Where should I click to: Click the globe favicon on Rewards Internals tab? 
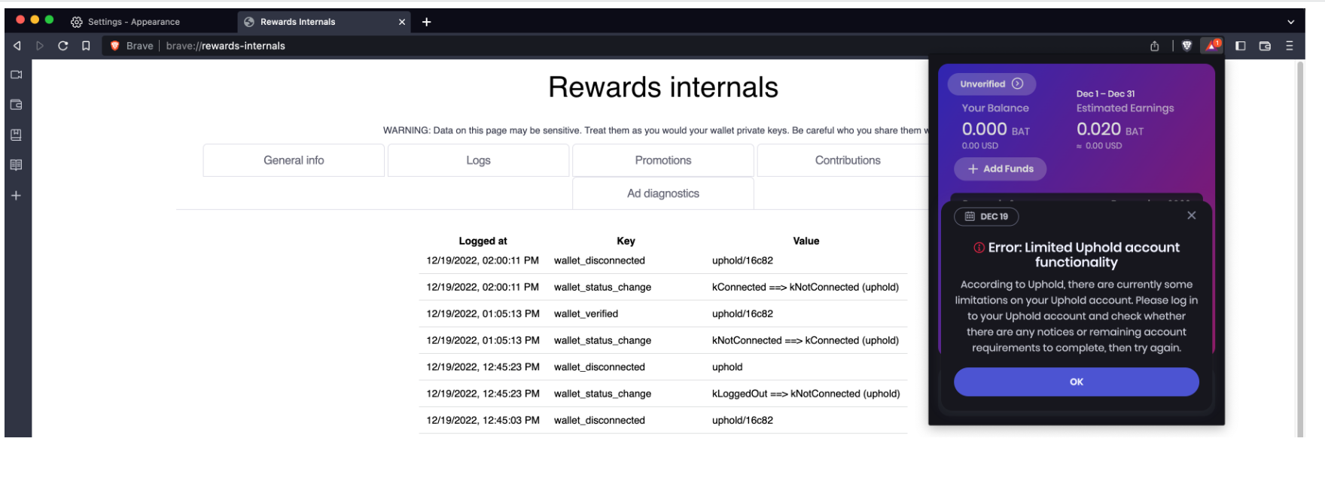249,22
